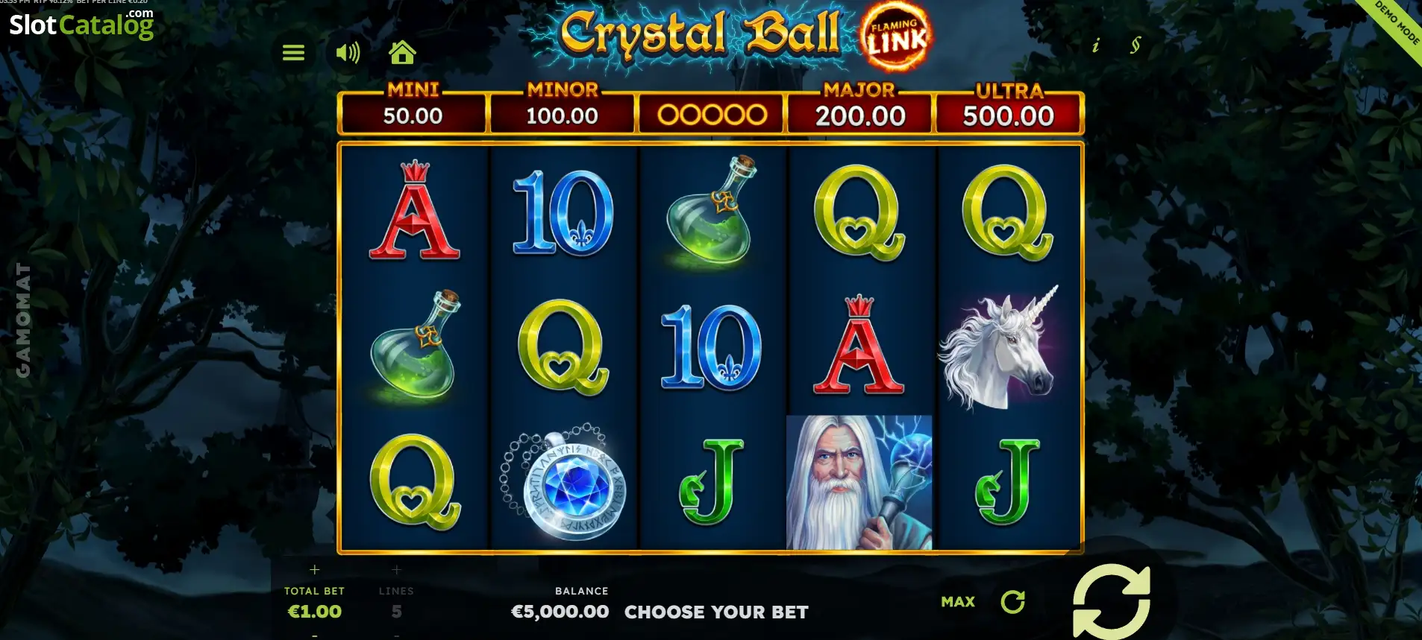Select the MAJOR 200.00 jackpot panel

[x=859, y=108]
